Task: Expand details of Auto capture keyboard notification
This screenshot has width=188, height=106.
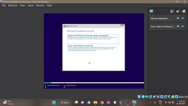Action: click(178, 26)
